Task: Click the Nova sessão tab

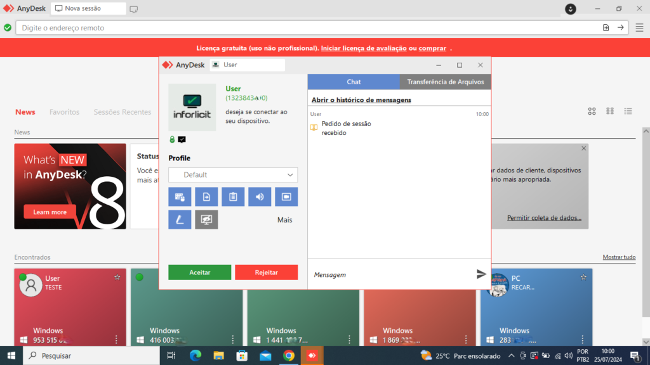Action: [x=88, y=8]
